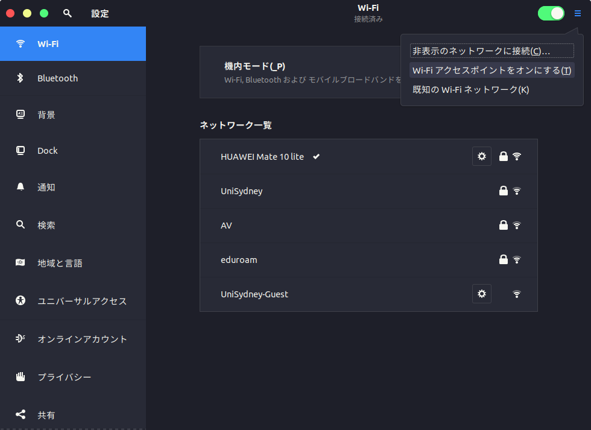Image resolution: width=591 pixels, height=430 pixels.
Task: Click the 接続済み status under Wi-Fi title
Action: (368, 19)
